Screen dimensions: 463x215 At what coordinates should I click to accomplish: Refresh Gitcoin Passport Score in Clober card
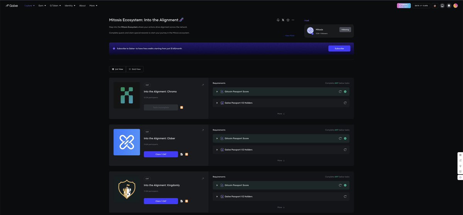(340, 138)
